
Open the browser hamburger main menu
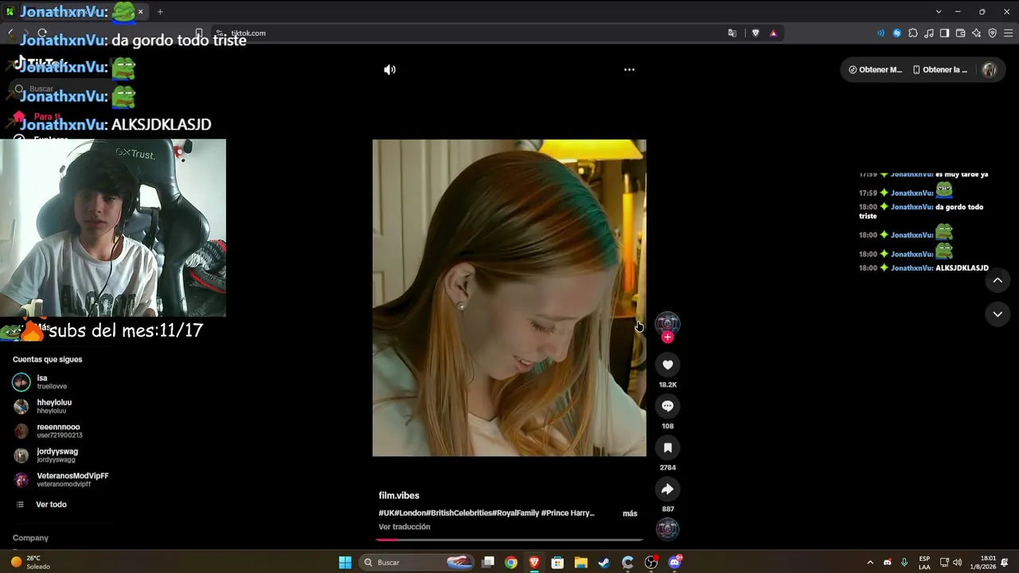[1009, 33]
